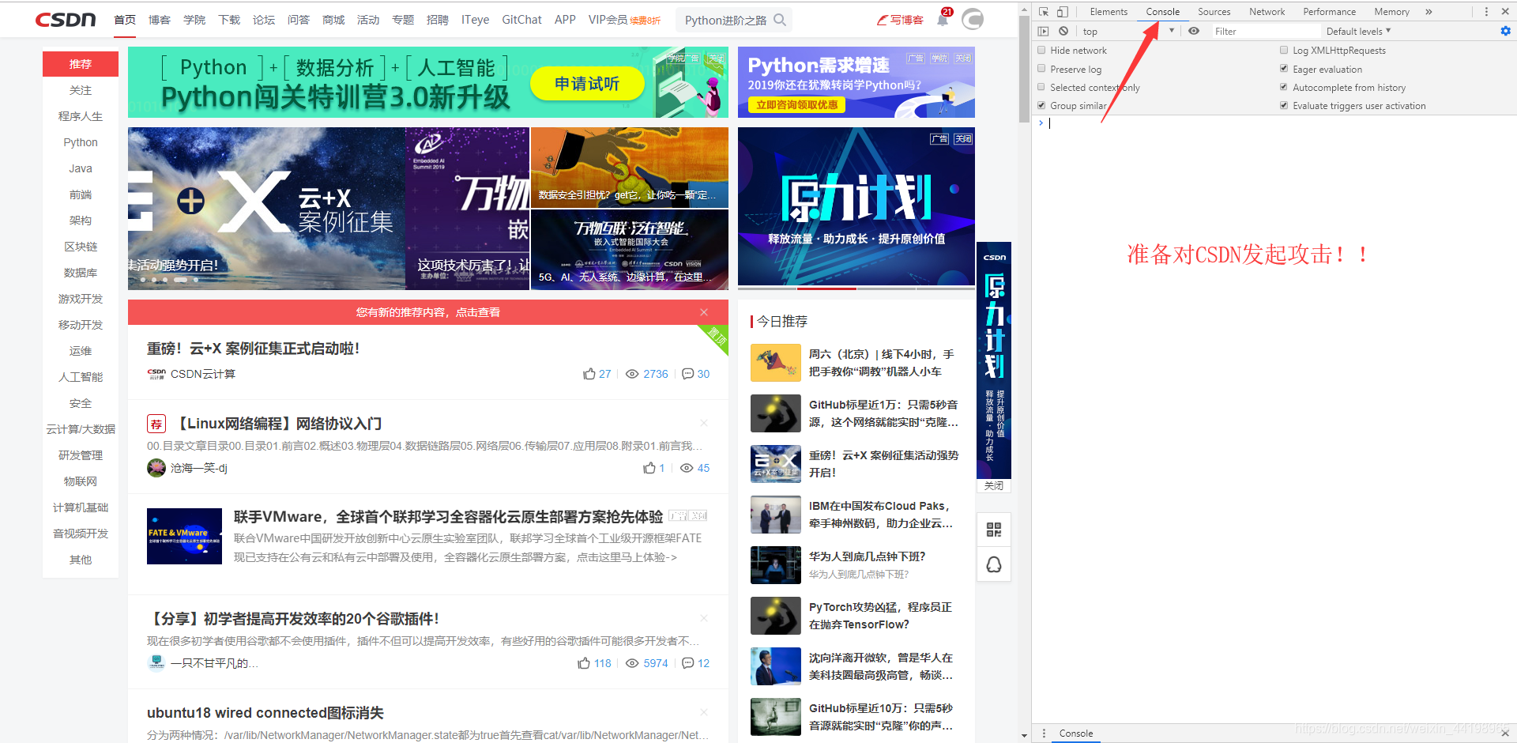Like the 云+X 案例征集 article with 27 likes
1517x743 pixels.
[x=589, y=374]
